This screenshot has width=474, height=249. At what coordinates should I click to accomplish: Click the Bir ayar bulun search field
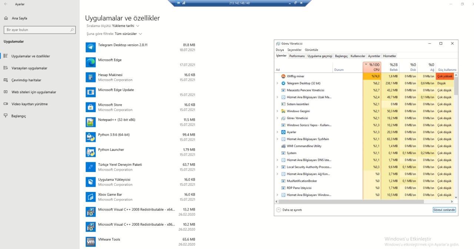[x=40, y=30]
